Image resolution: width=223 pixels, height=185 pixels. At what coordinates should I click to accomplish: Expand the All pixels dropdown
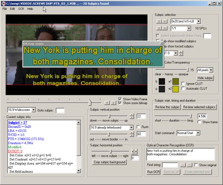(211, 70)
